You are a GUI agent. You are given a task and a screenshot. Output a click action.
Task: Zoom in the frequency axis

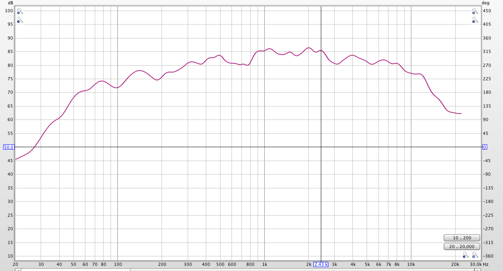click(475, 255)
